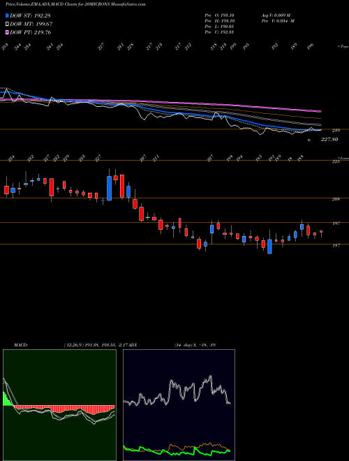This screenshot has width=349, height=461.
Task: Select the 'DOW PT: 219.76' legend label
Action: (31, 32)
